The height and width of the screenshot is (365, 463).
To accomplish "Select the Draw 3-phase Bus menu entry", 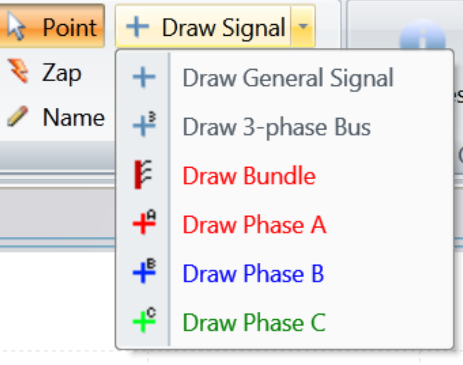I will tap(276, 127).
